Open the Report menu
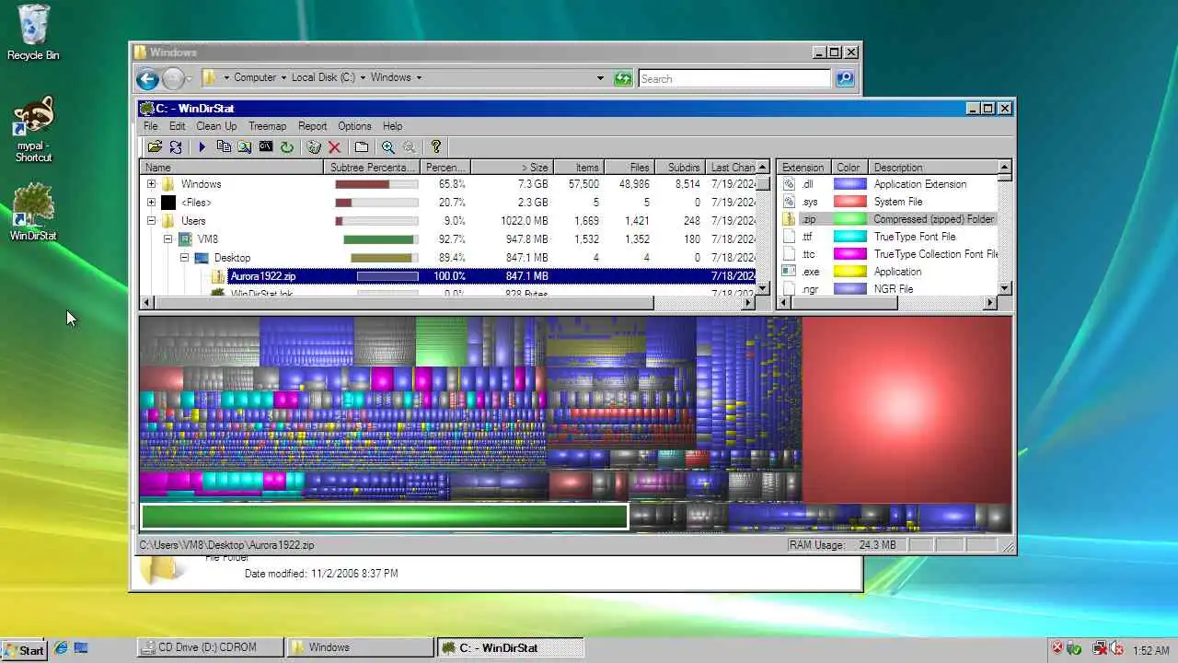 click(313, 126)
